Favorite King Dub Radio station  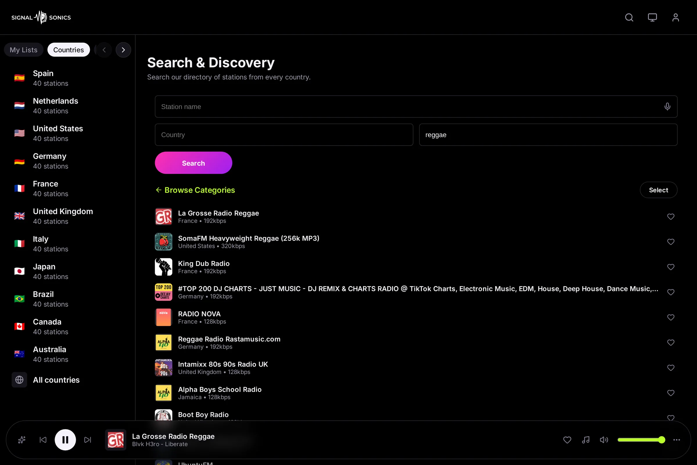click(671, 267)
